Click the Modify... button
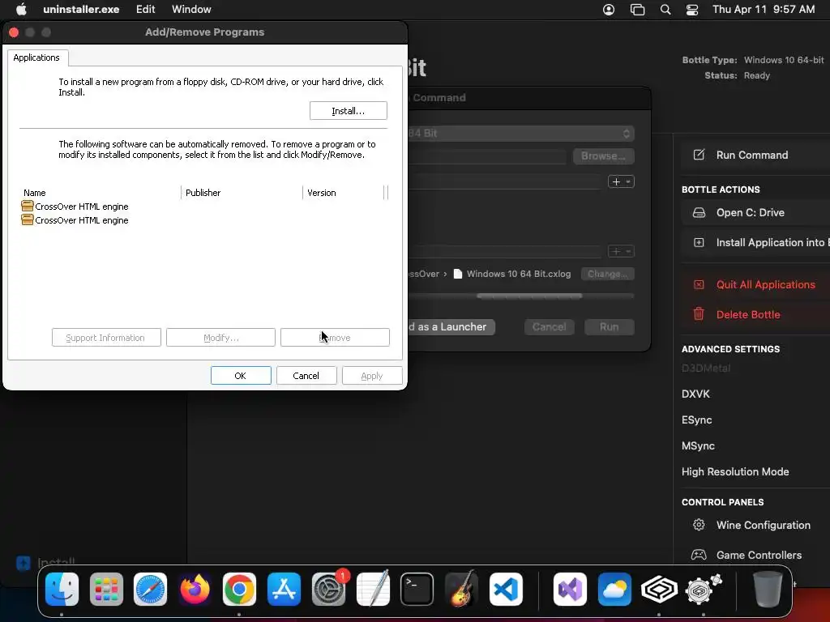The height and width of the screenshot is (622, 830). pyautogui.click(x=220, y=338)
